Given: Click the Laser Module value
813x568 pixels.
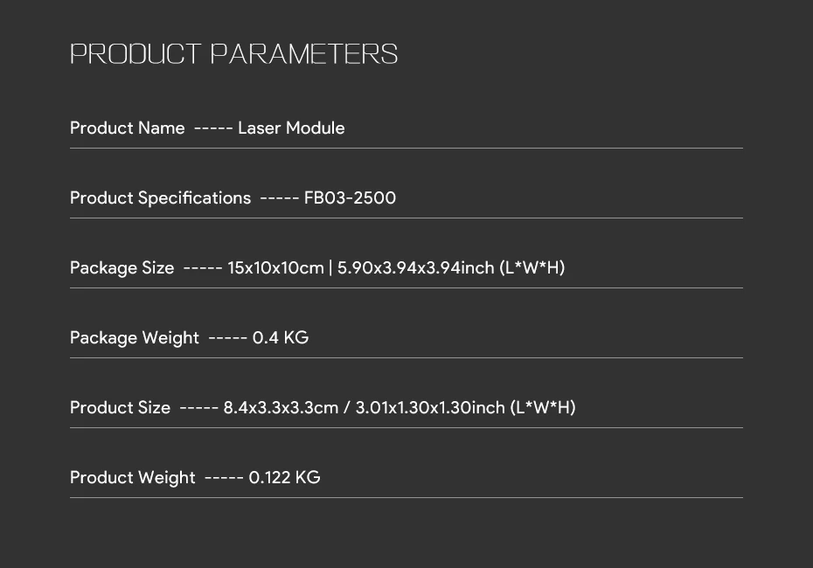Looking at the screenshot, I should click(x=291, y=128).
